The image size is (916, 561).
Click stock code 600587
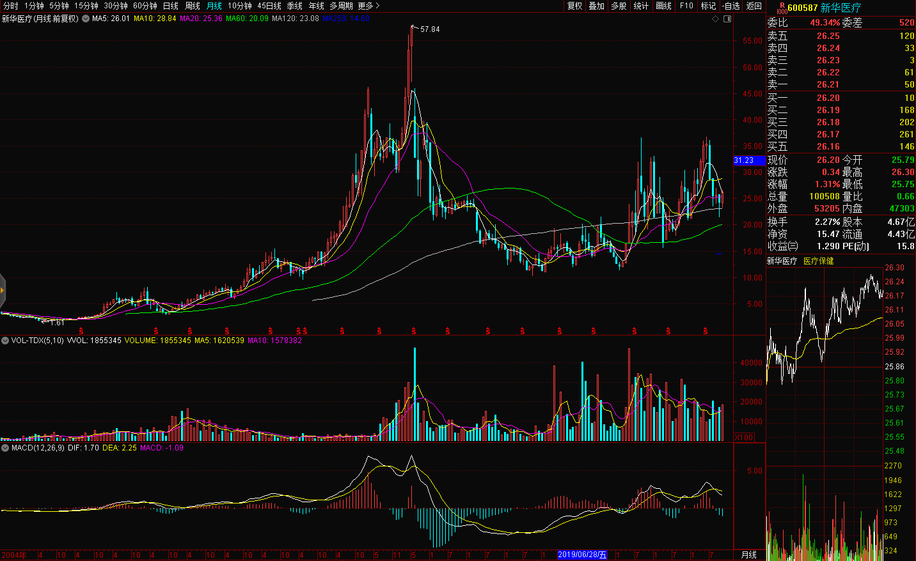[x=802, y=8]
